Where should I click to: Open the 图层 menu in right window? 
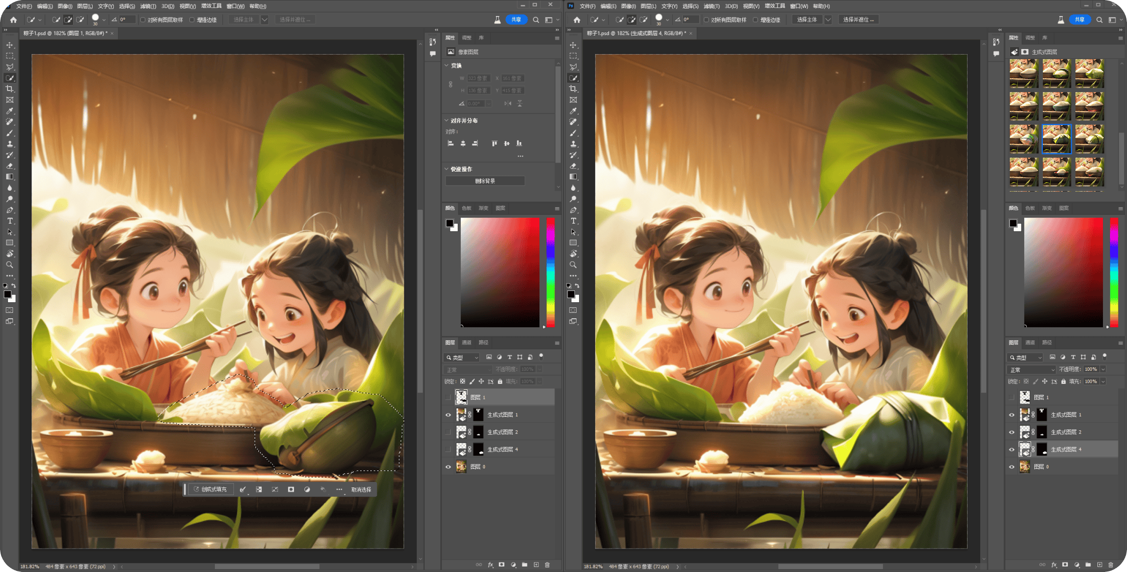click(x=648, y=6)
